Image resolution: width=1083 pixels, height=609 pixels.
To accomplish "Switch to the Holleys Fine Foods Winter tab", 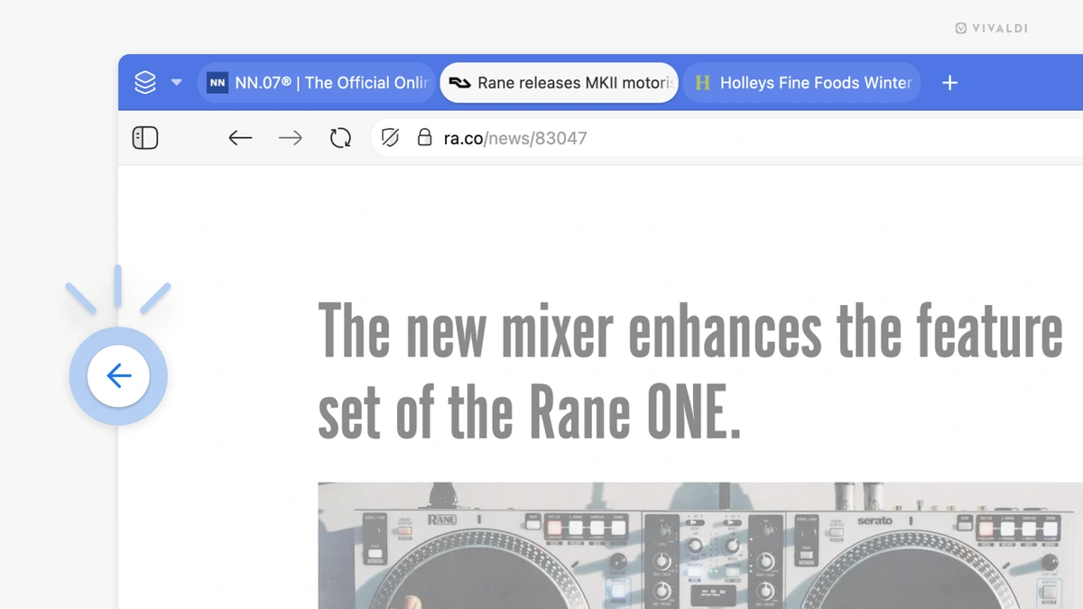I will (x=803, y=82).
